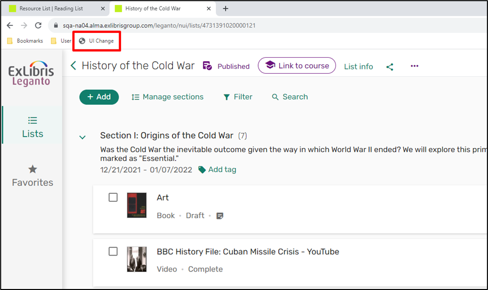This screenshot has width=488, height=290.
Task: Click Add tag under section dates
Action: (217, 169)
